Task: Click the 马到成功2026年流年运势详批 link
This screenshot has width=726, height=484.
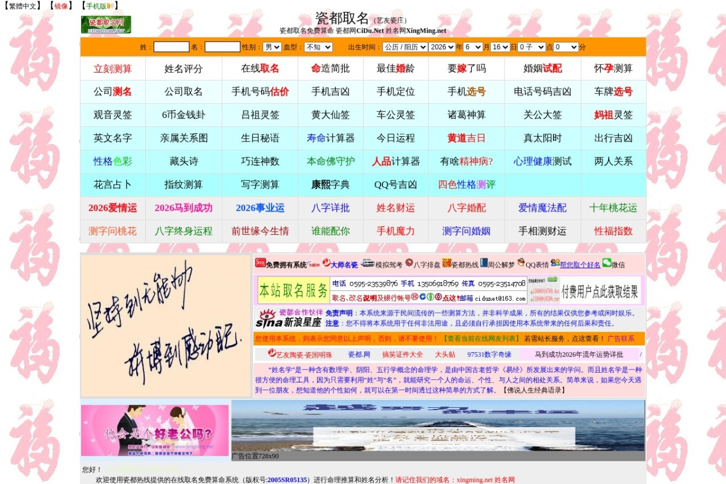Action: 579,355
